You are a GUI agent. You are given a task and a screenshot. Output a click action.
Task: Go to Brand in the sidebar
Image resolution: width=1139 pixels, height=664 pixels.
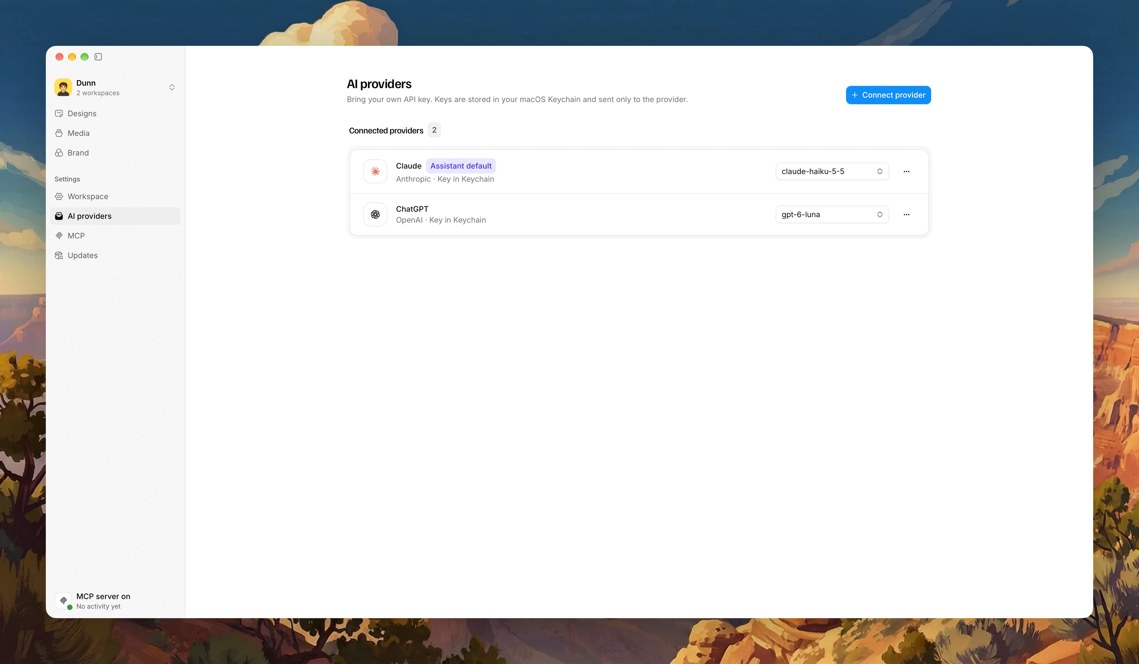tap(115, 153)
